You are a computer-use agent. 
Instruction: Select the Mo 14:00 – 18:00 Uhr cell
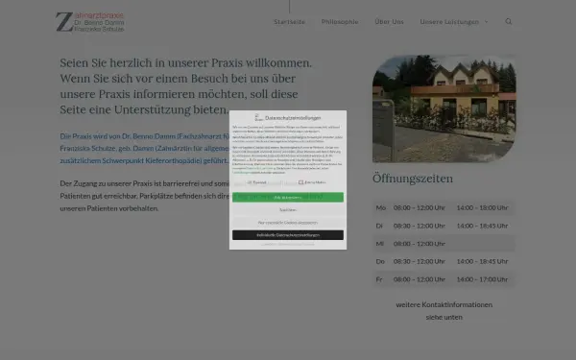[482, 207]
